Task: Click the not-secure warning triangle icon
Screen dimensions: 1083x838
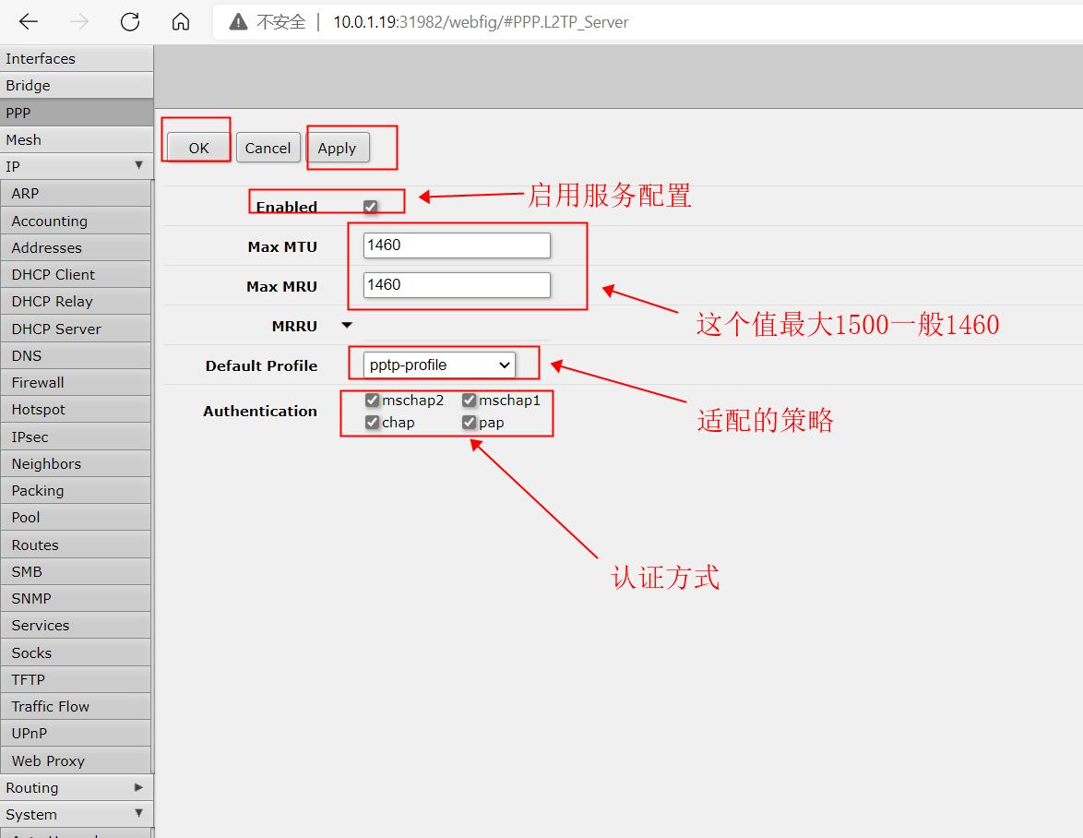Action: (239, 22)
